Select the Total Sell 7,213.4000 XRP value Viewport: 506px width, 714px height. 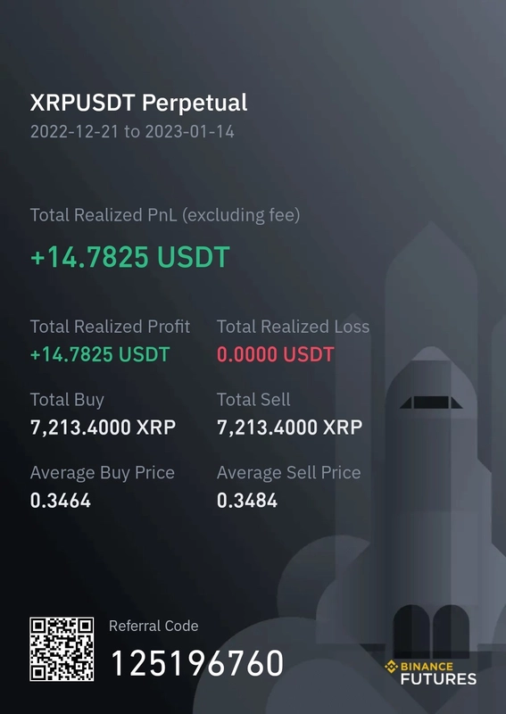(290, 428)
